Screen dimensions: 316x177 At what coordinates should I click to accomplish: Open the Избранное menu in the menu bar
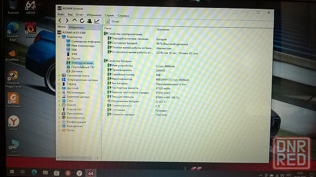click(94, 15)
